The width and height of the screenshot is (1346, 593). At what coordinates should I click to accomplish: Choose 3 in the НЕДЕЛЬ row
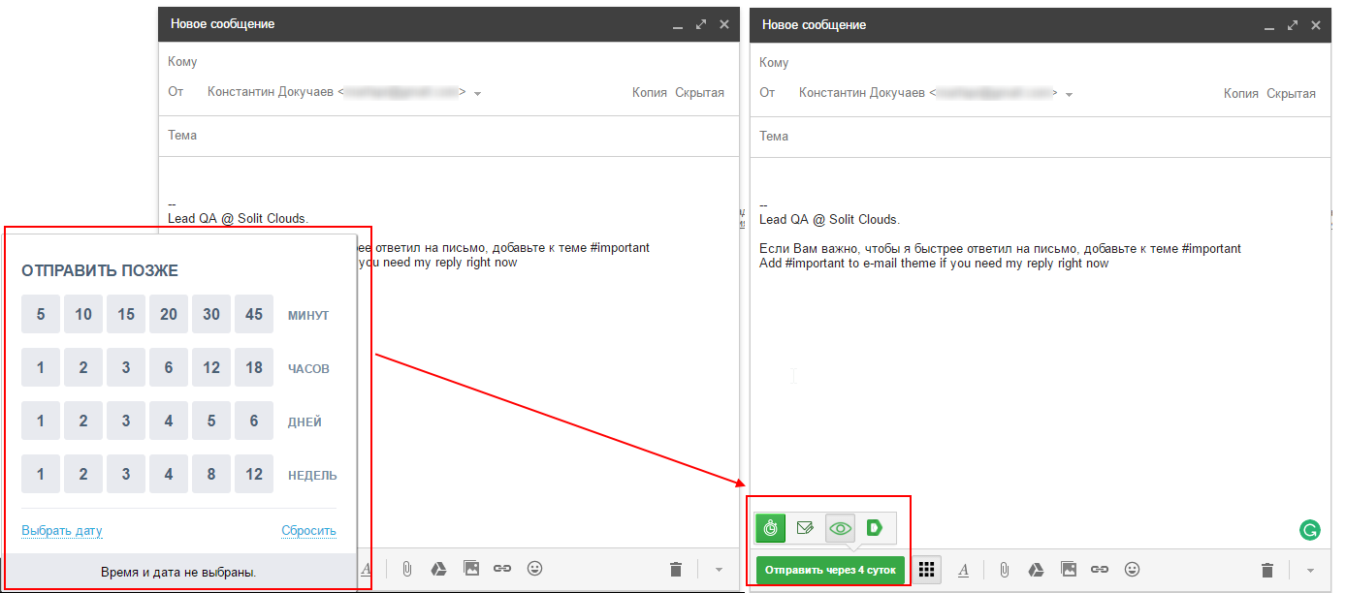tap(126, 474)
